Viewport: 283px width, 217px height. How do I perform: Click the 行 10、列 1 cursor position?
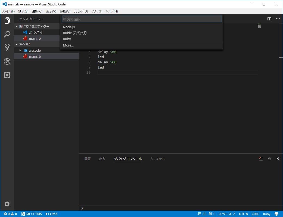(x=206, y=214)
